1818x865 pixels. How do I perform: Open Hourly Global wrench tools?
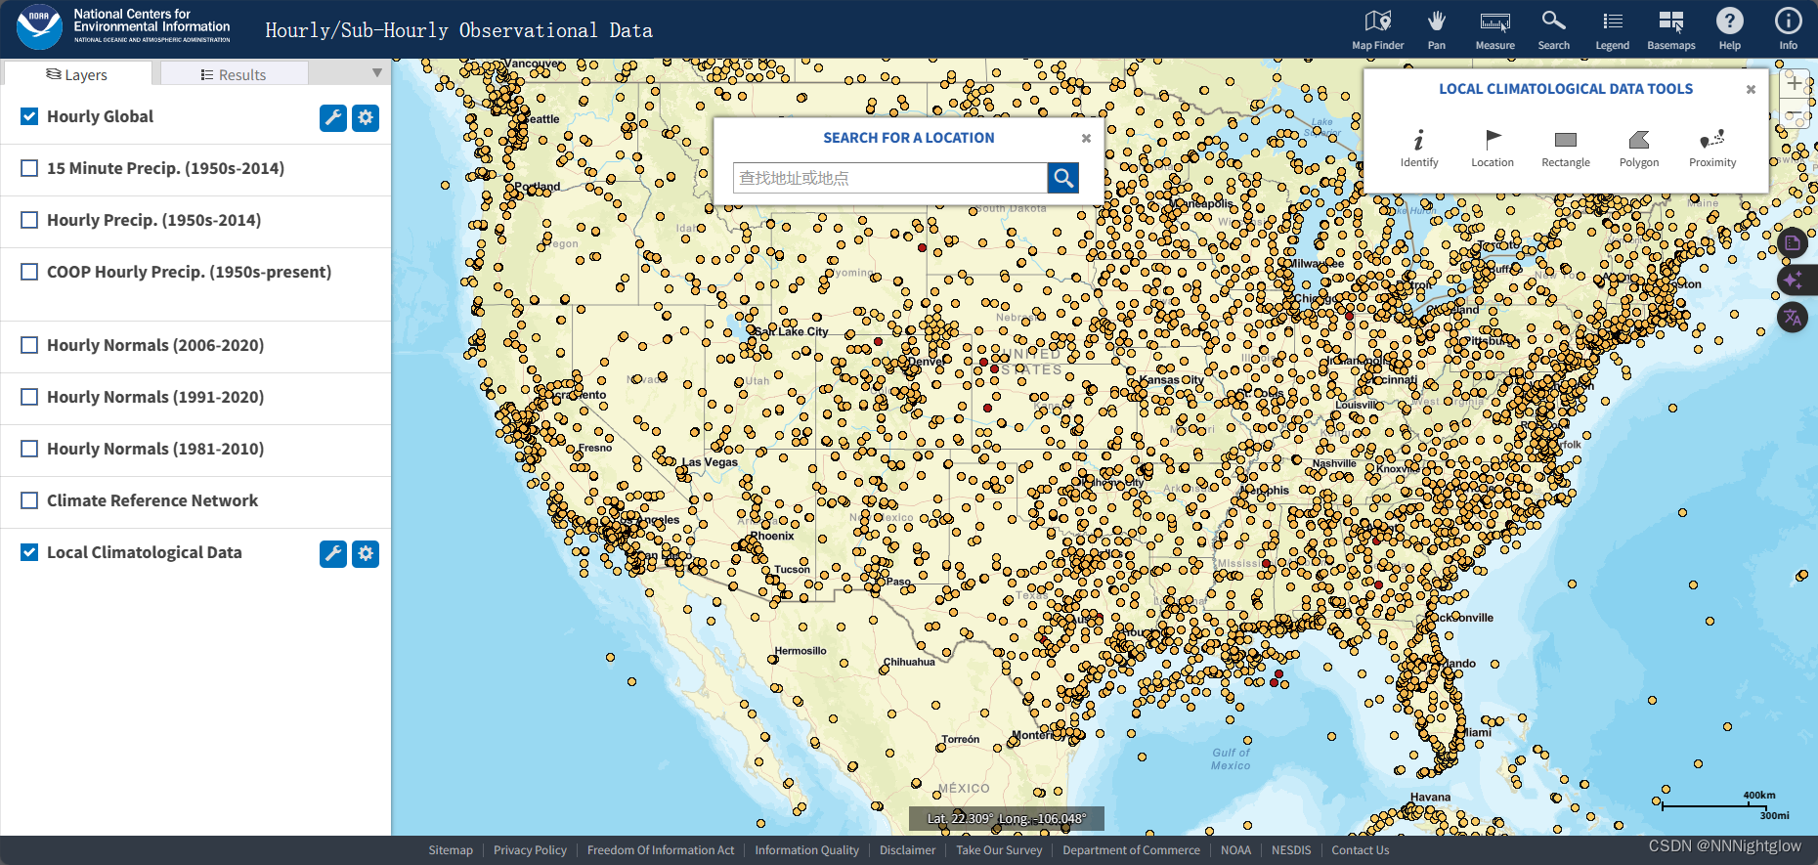[x=333, y=118]
